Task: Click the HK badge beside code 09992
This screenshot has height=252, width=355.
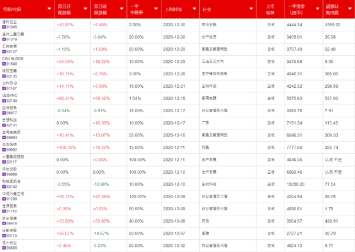Action: coord(4,150)
